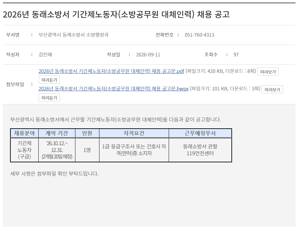Click the 자격요건 table header
The width and height of the screenshot is (300, 232).
pyautogui.click(x=134, y=133)
